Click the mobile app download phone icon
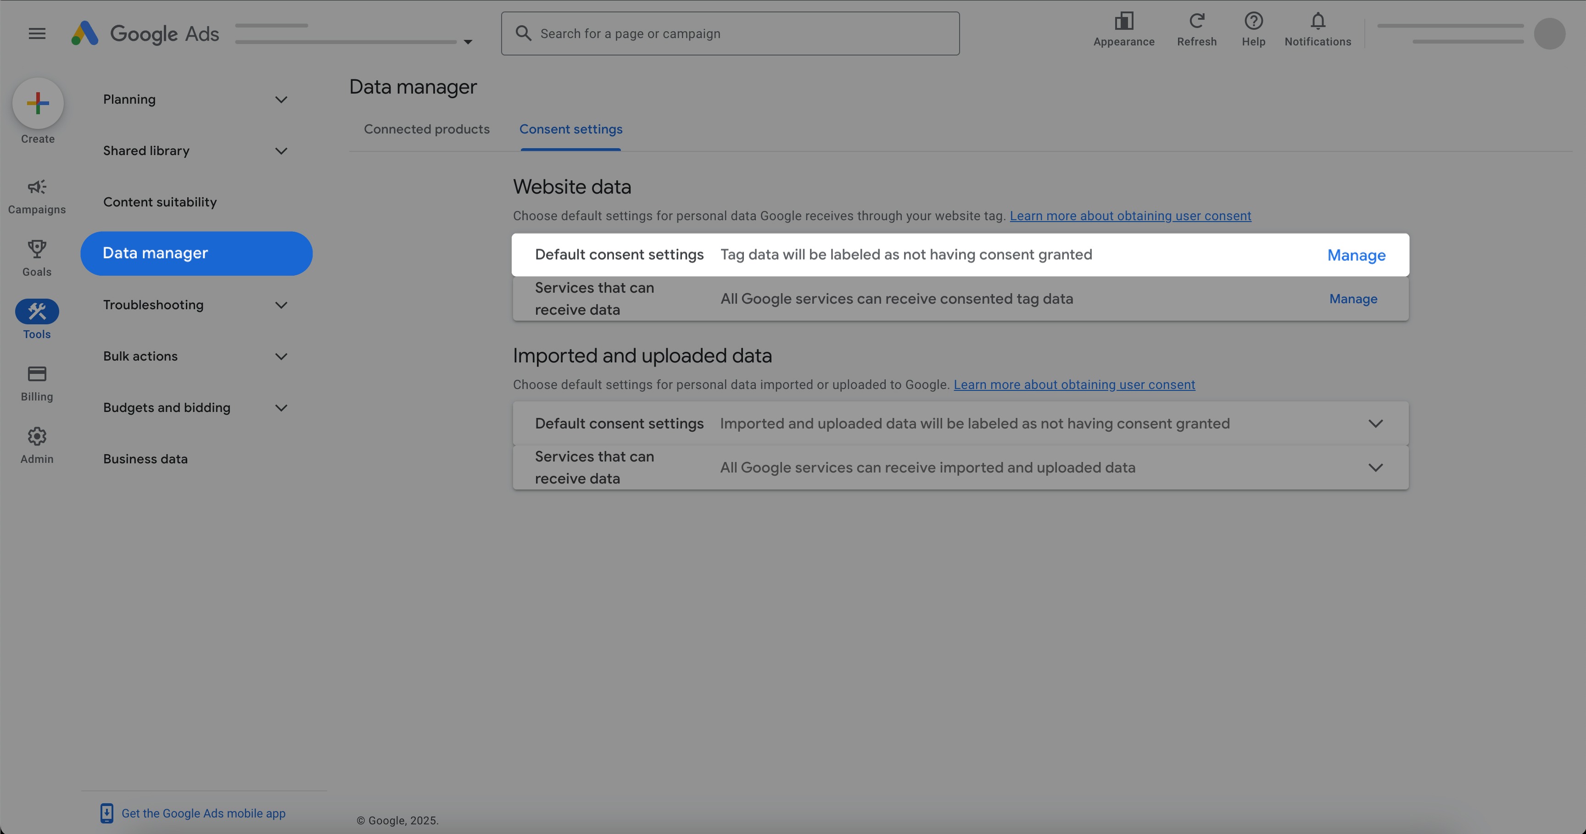This screenshot has height=834, width=1586. 106,813
